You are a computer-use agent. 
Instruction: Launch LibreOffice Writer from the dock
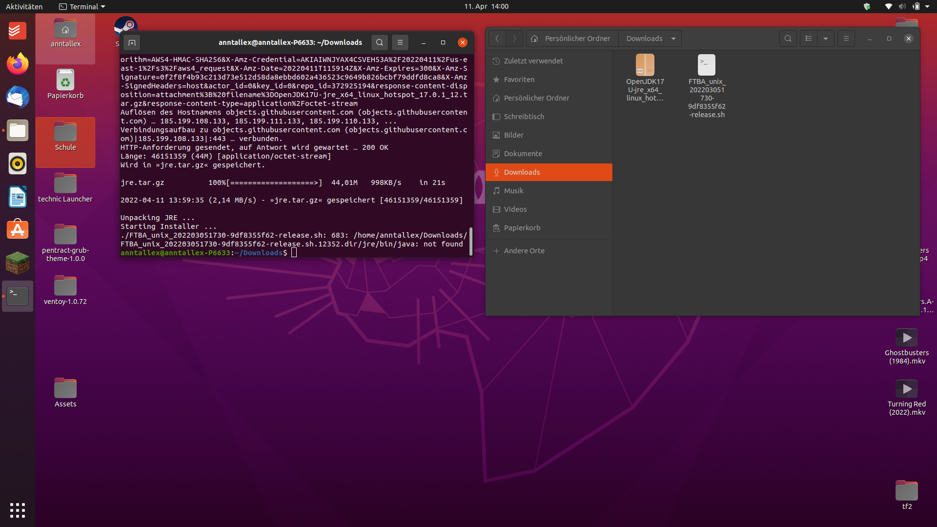(18, 197)
